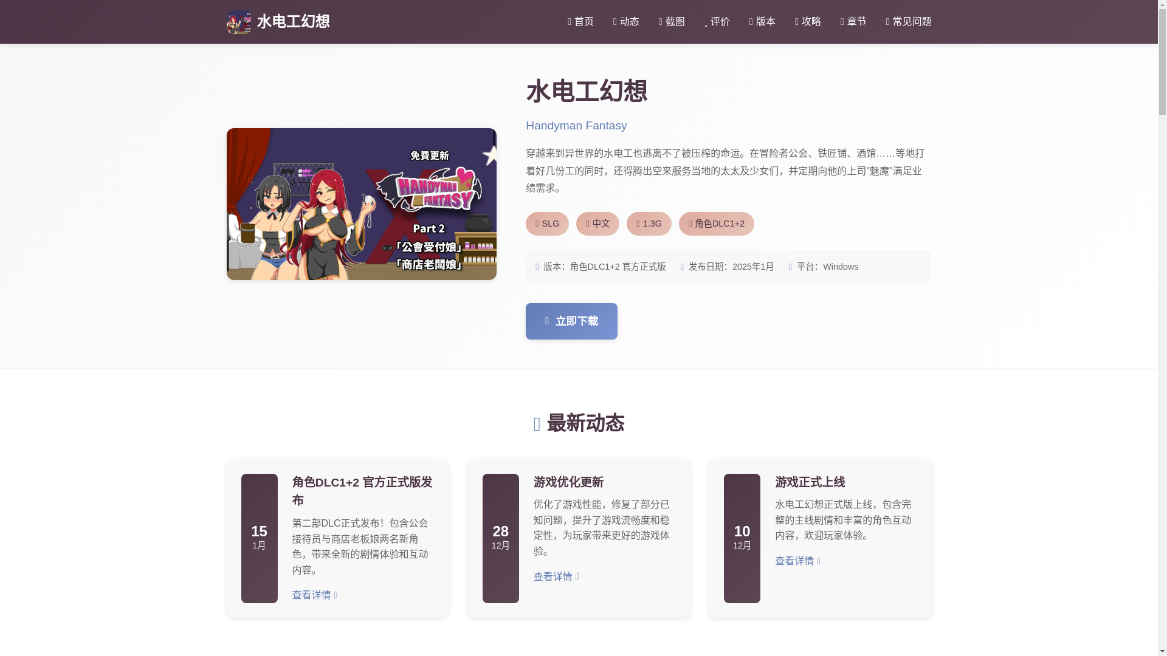Open the 截图 nav item
This screenshot has width=1167, height=656.
[672, 22]
